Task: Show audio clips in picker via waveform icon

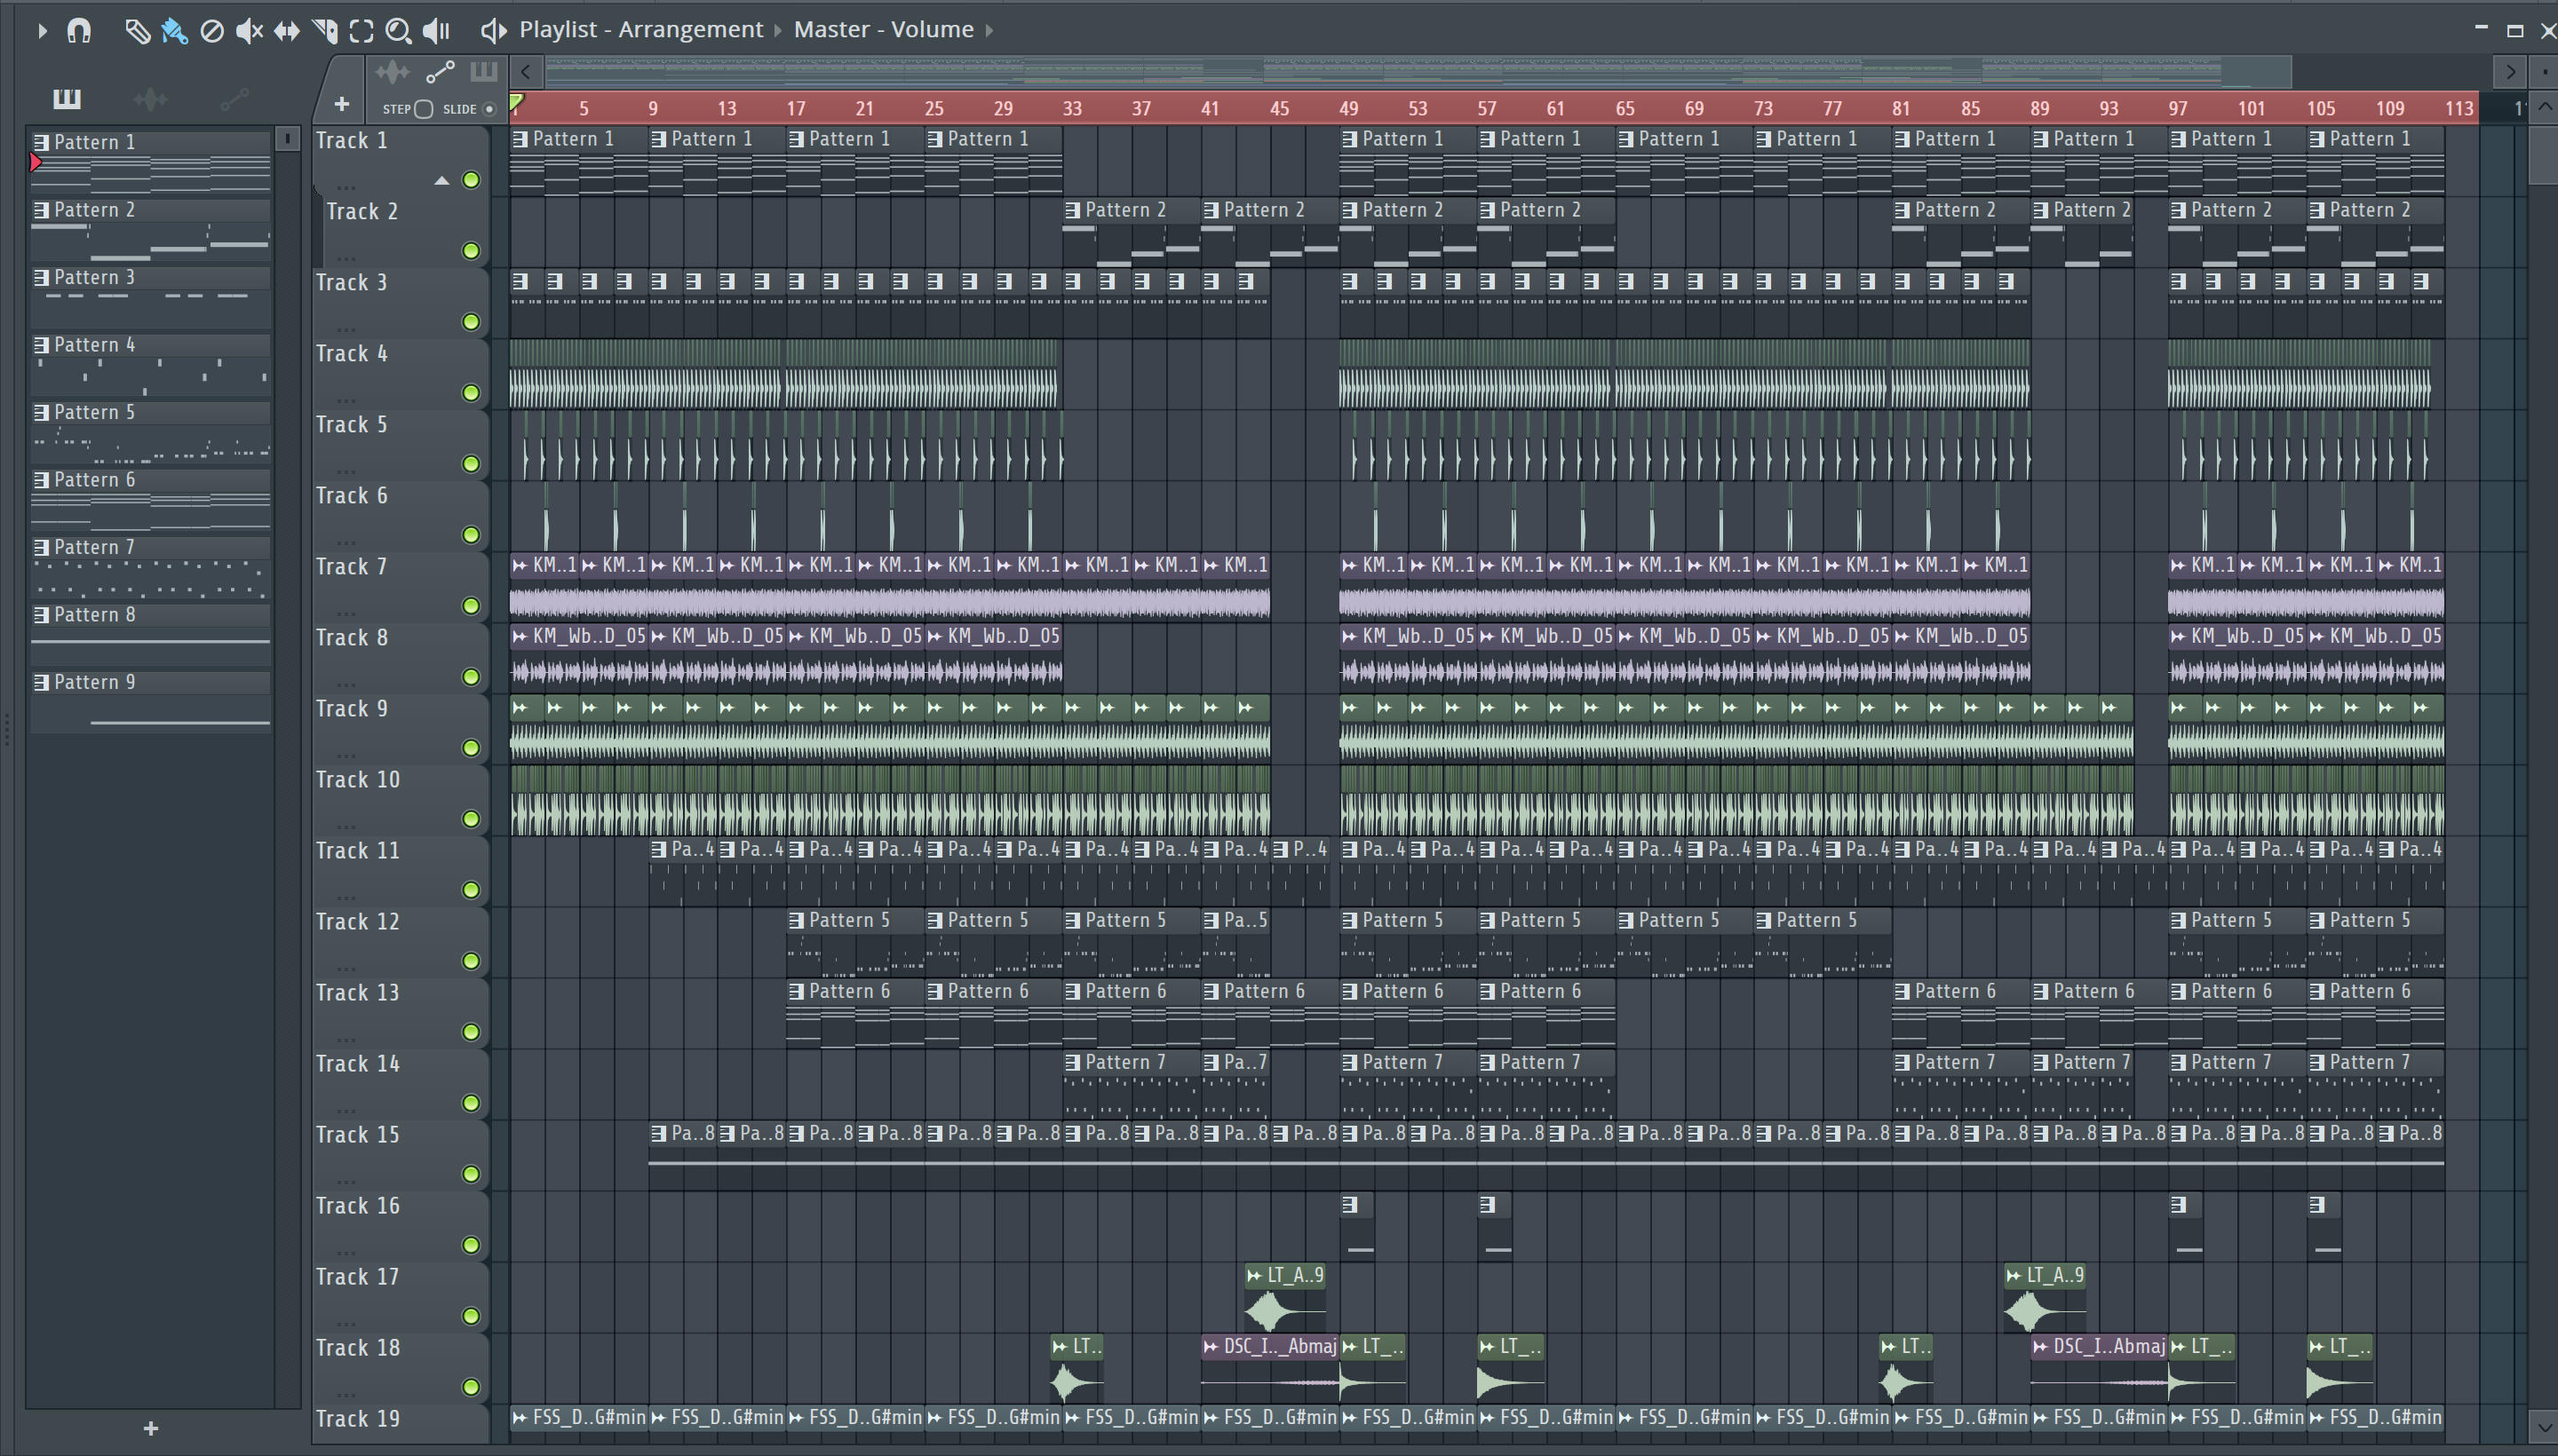Action: click(150, 98)
